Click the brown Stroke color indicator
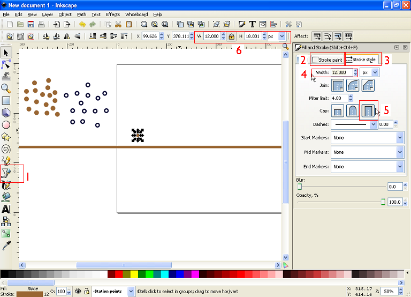Viewport: 411px width, 297px height. 29,294
